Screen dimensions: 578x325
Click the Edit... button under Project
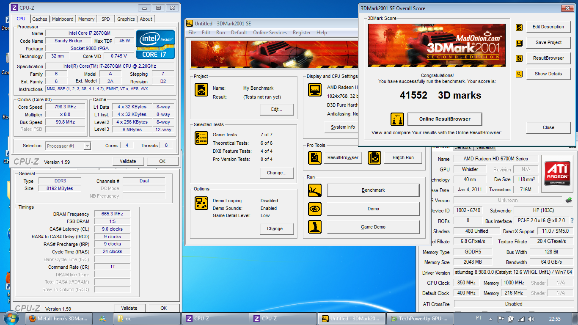pos(277,109)
